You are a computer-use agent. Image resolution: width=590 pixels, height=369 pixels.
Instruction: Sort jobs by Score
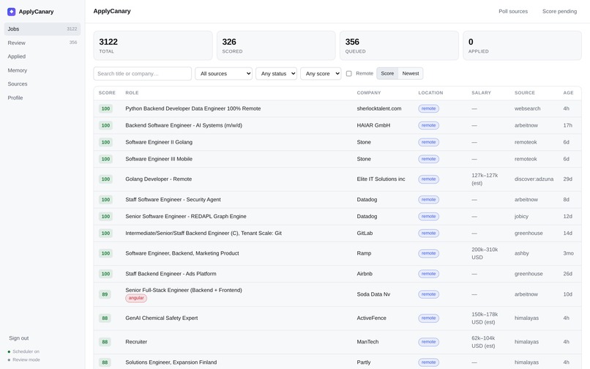[x=387, y=73]
